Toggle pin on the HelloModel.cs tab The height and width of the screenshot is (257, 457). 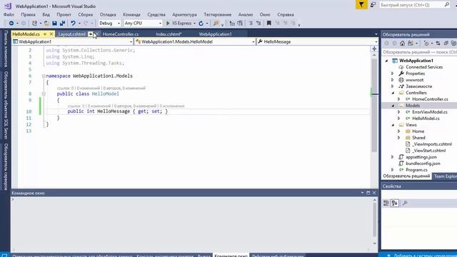pyautogui.click(x=45, y=34)
